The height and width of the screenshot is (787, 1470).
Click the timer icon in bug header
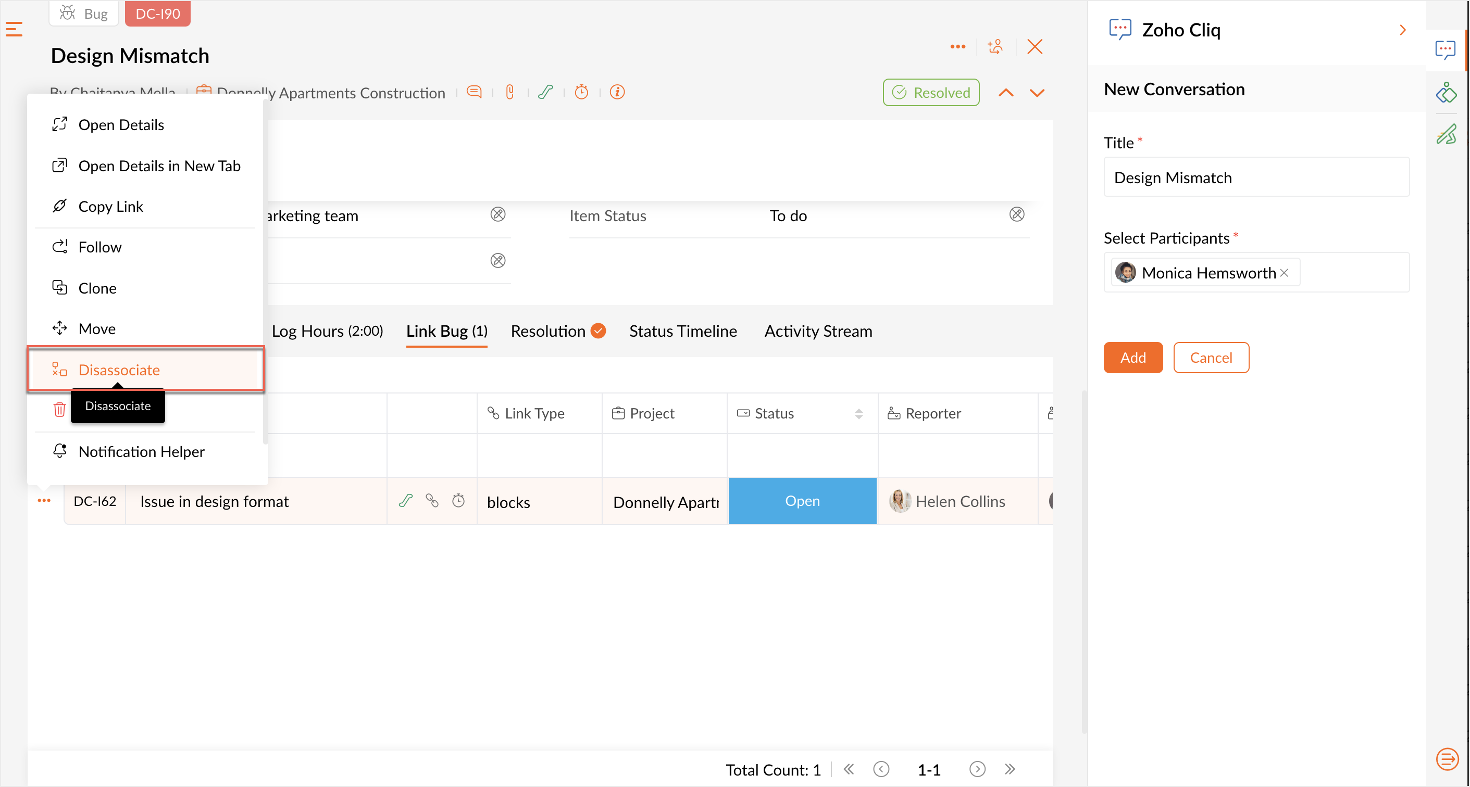coord(581,92)
